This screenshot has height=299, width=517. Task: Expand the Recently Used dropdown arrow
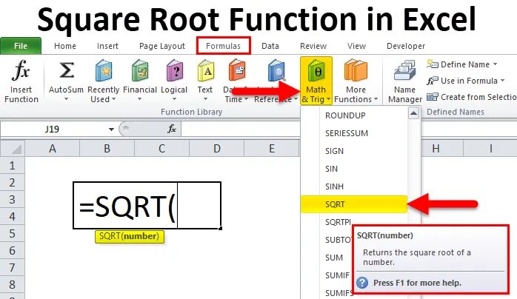[x=114, y=99]
